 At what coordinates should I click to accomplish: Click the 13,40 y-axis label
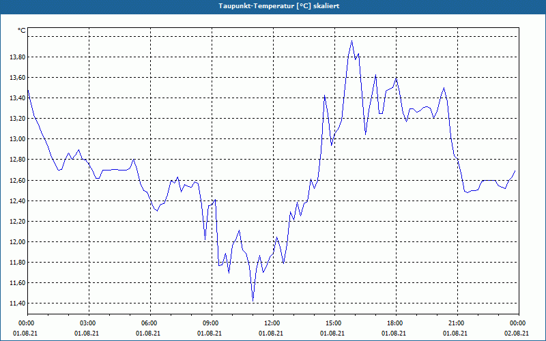pyautogui.click(x=18, y=98)
